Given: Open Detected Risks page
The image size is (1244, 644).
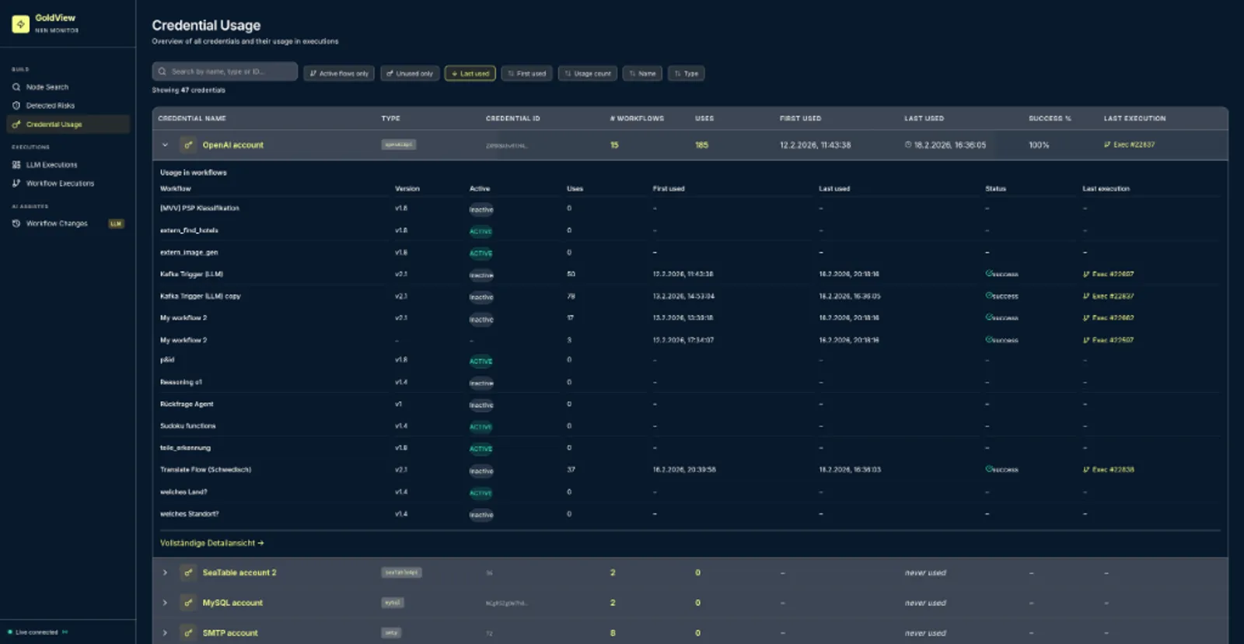Looking at the screenshot, I should (50, 106).
